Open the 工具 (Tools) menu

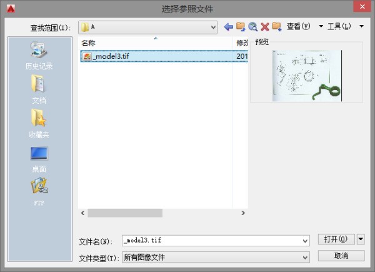[x=339, y=27]
